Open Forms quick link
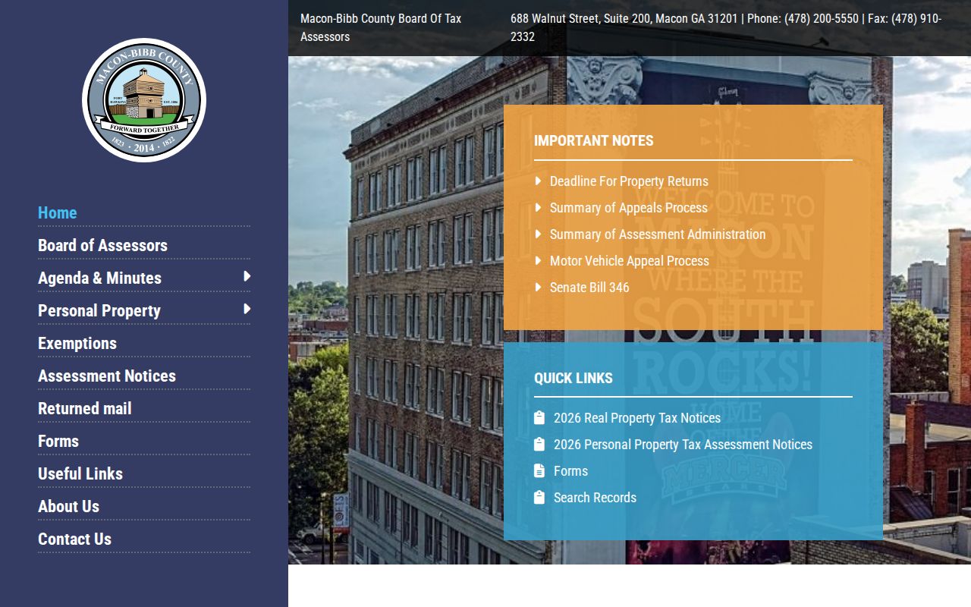971x607 pixels. click(x=570, y=471)
